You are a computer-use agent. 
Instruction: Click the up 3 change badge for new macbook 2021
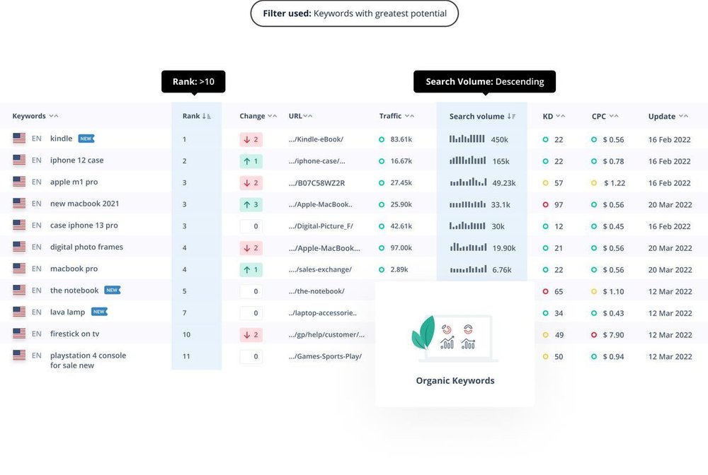tap(251, 204)
